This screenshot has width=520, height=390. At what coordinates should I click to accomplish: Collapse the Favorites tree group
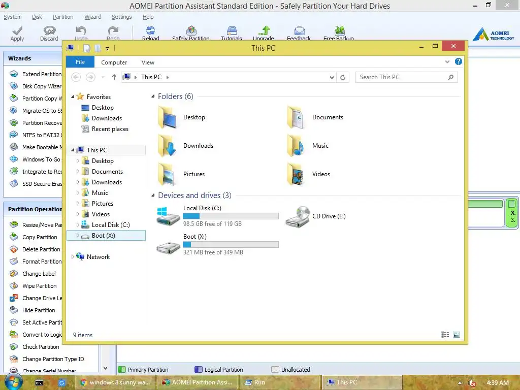(x=73, y=97)
